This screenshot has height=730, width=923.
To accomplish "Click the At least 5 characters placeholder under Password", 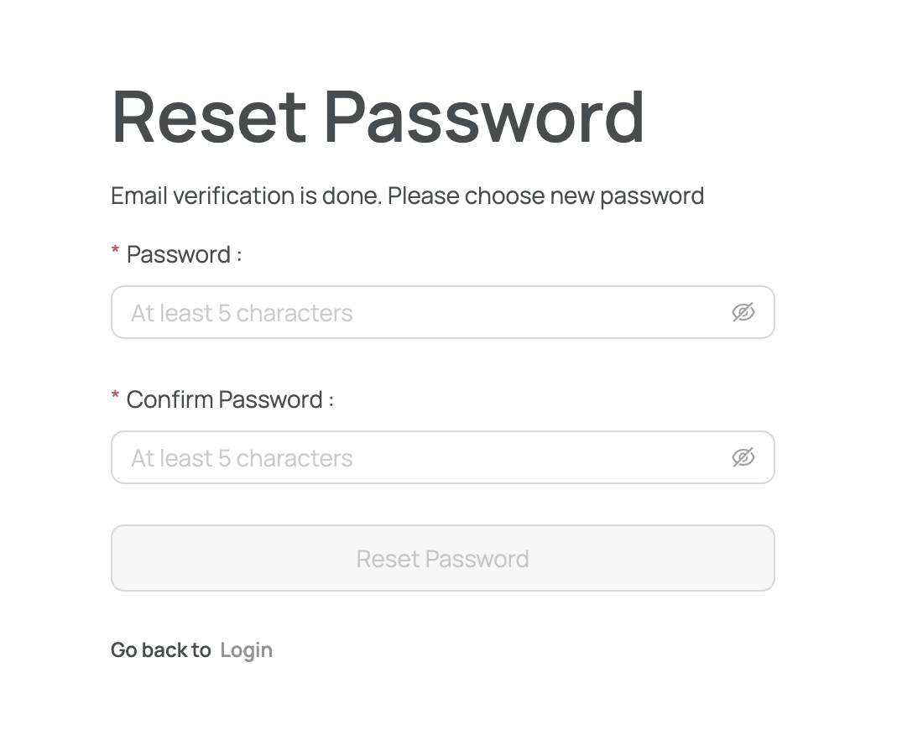I will point(241,312).
